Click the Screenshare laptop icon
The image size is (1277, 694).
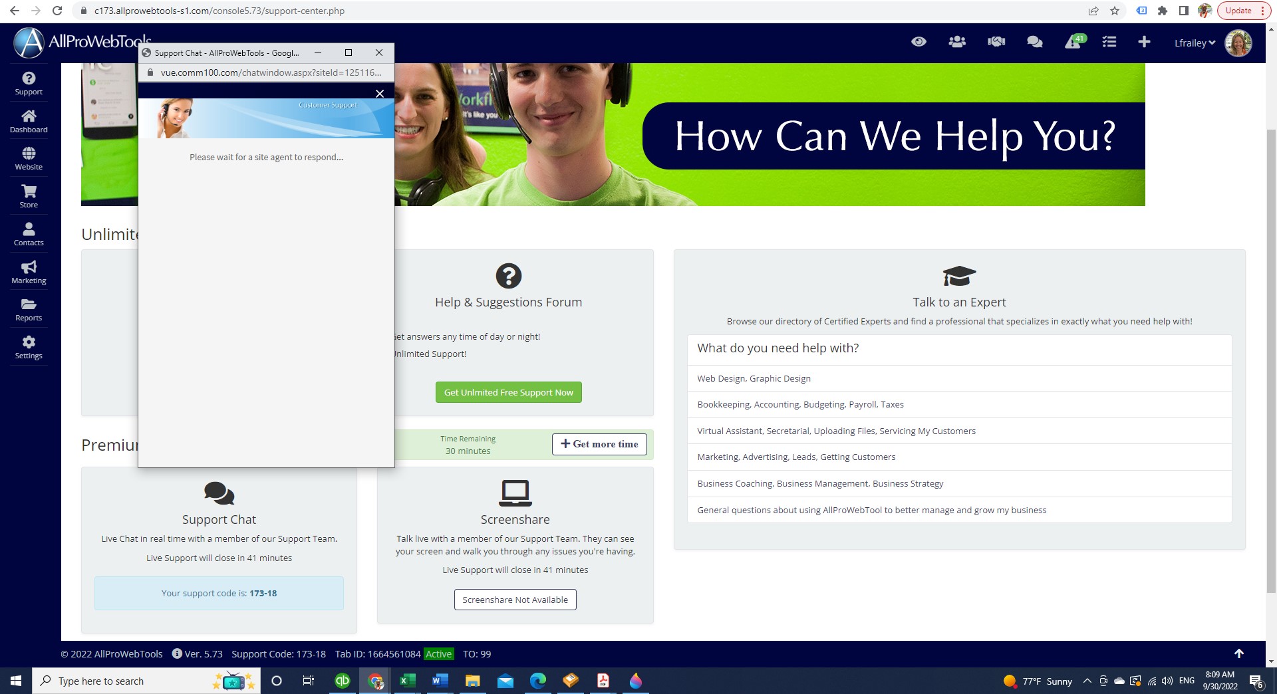pos(515,493)
